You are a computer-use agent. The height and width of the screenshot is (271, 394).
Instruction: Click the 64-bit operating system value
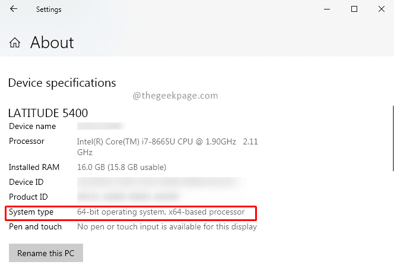pos(160,212)
